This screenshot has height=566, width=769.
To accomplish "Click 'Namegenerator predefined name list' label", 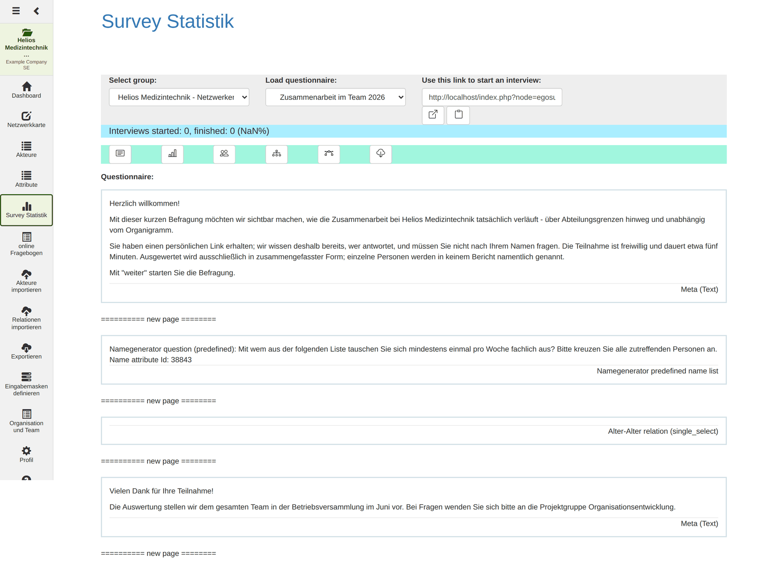I will pyautogui.click(x=657, y=371).
